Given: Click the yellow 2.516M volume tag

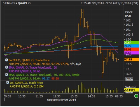Looking at the screenshot, I should (131, 90).
